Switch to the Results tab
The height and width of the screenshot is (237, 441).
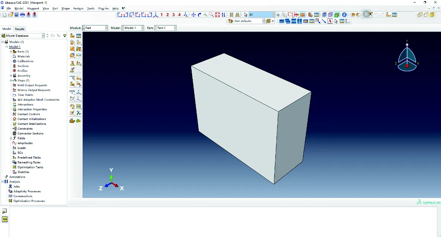pos(20,29)
